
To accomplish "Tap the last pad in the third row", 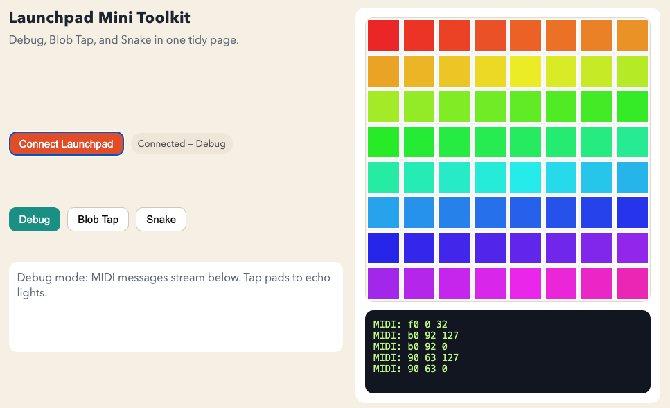I will (x=631, y=107).
